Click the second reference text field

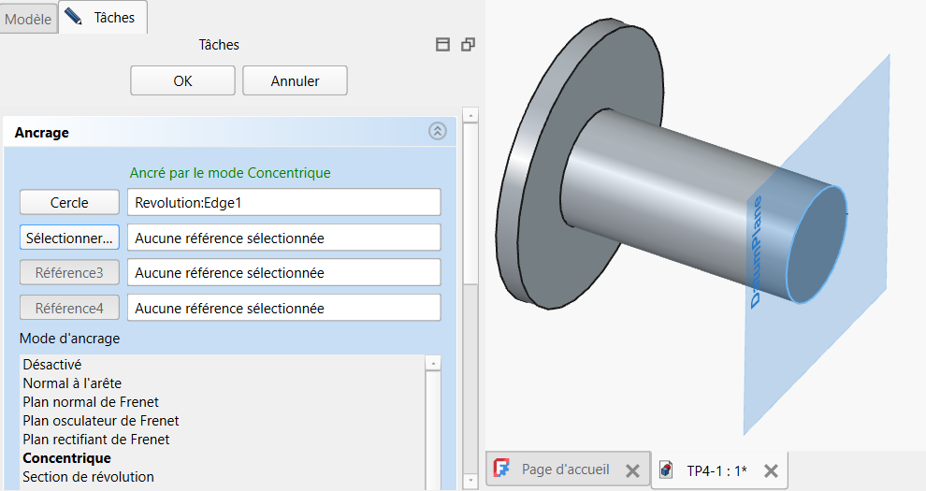[282, 238]
